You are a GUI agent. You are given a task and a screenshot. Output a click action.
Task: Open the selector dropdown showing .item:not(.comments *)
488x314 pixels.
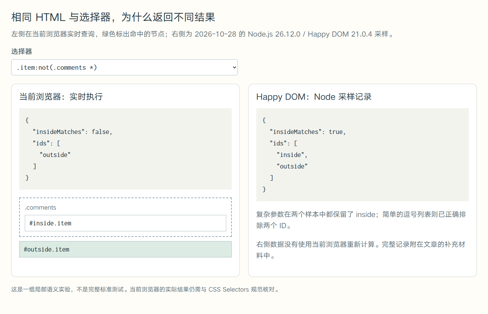point(124,67)
